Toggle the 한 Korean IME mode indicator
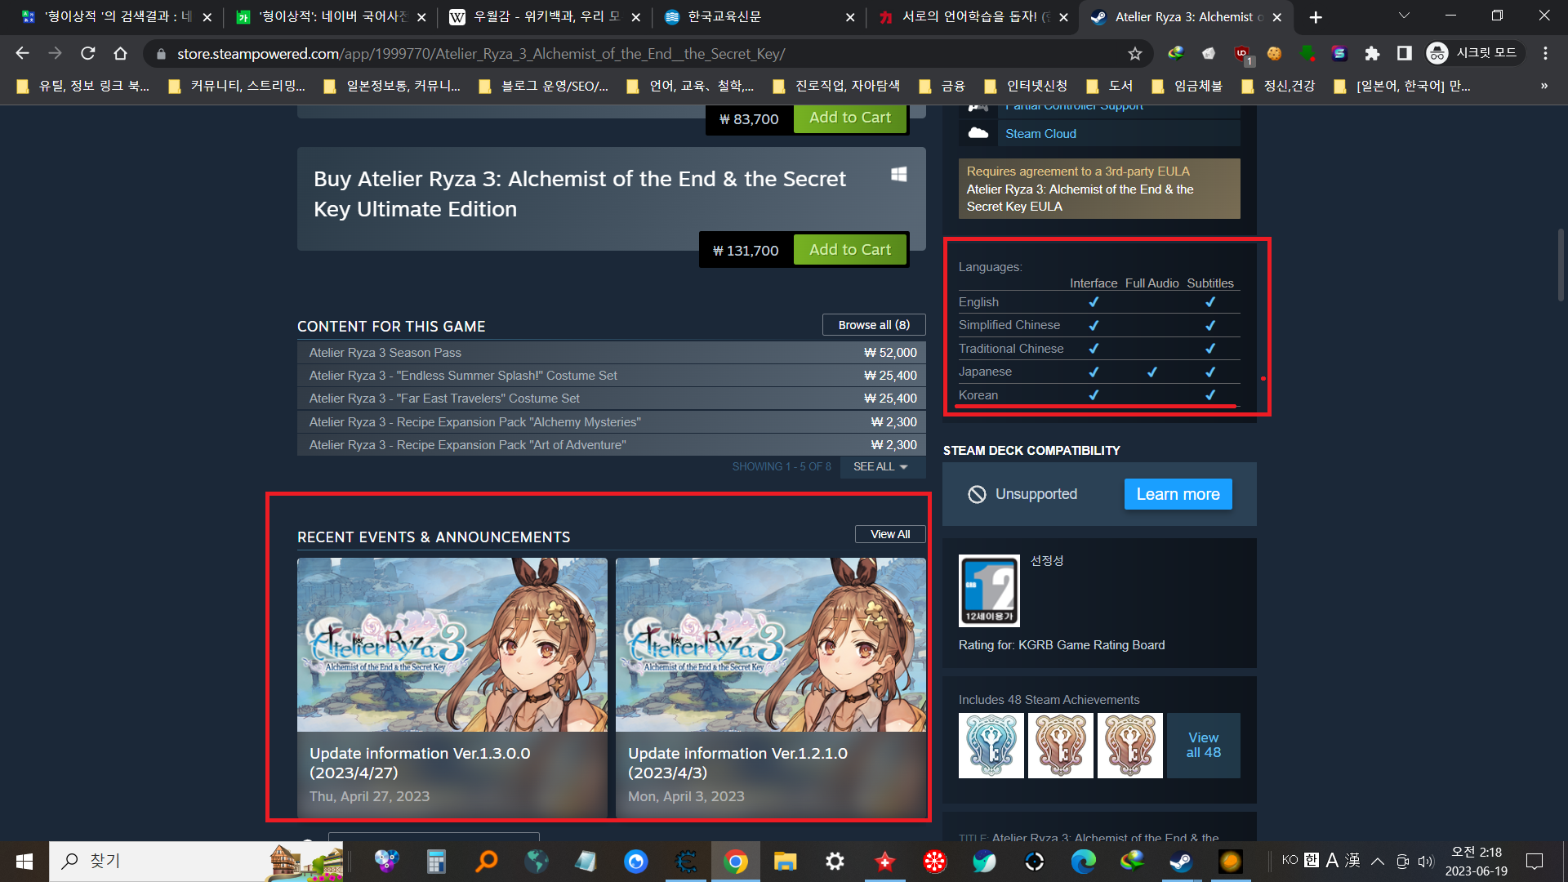Screen dimensions: 1568x882 click(1312, 860)
